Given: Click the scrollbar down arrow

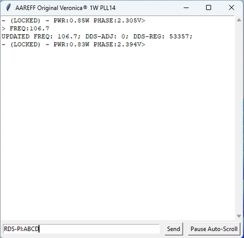Looking at the screenshot, I should (239, 216).
